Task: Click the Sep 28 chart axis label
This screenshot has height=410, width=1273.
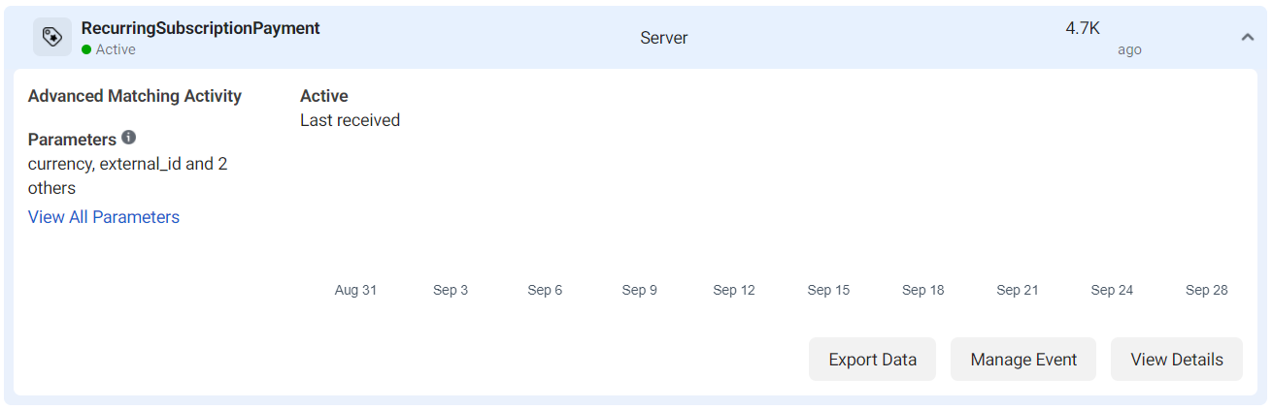Action: coord(1207,290)
